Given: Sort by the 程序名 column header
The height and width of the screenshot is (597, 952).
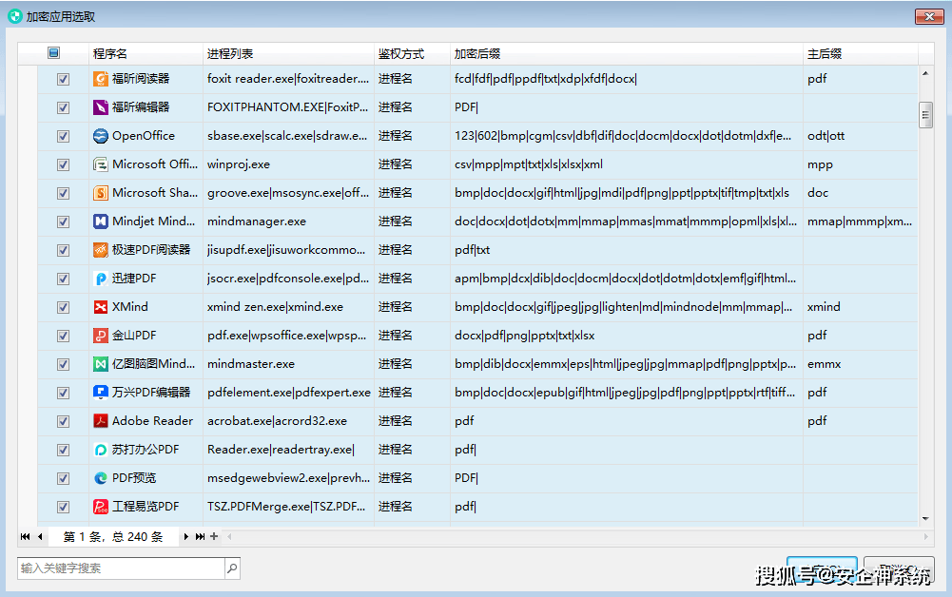Looking at the screenshot, I should coord(146,54).
